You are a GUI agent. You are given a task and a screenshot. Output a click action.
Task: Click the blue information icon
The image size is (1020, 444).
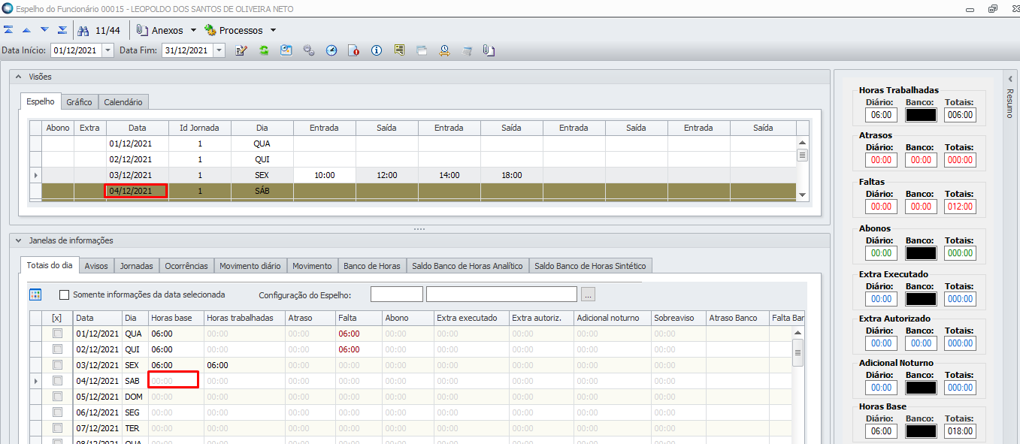pos(377,50)
